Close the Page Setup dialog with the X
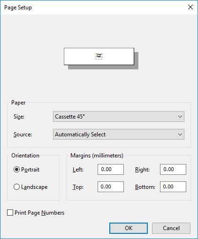Screen dimensions: 198x239 coord(190,7)
